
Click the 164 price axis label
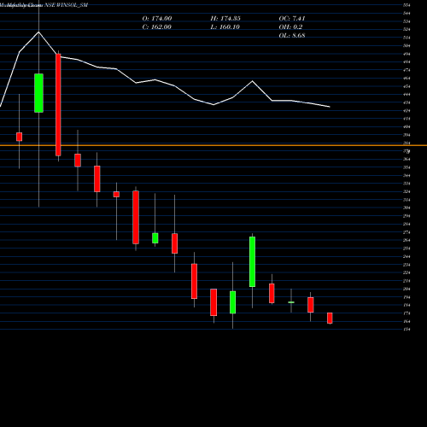click(407, 321)
